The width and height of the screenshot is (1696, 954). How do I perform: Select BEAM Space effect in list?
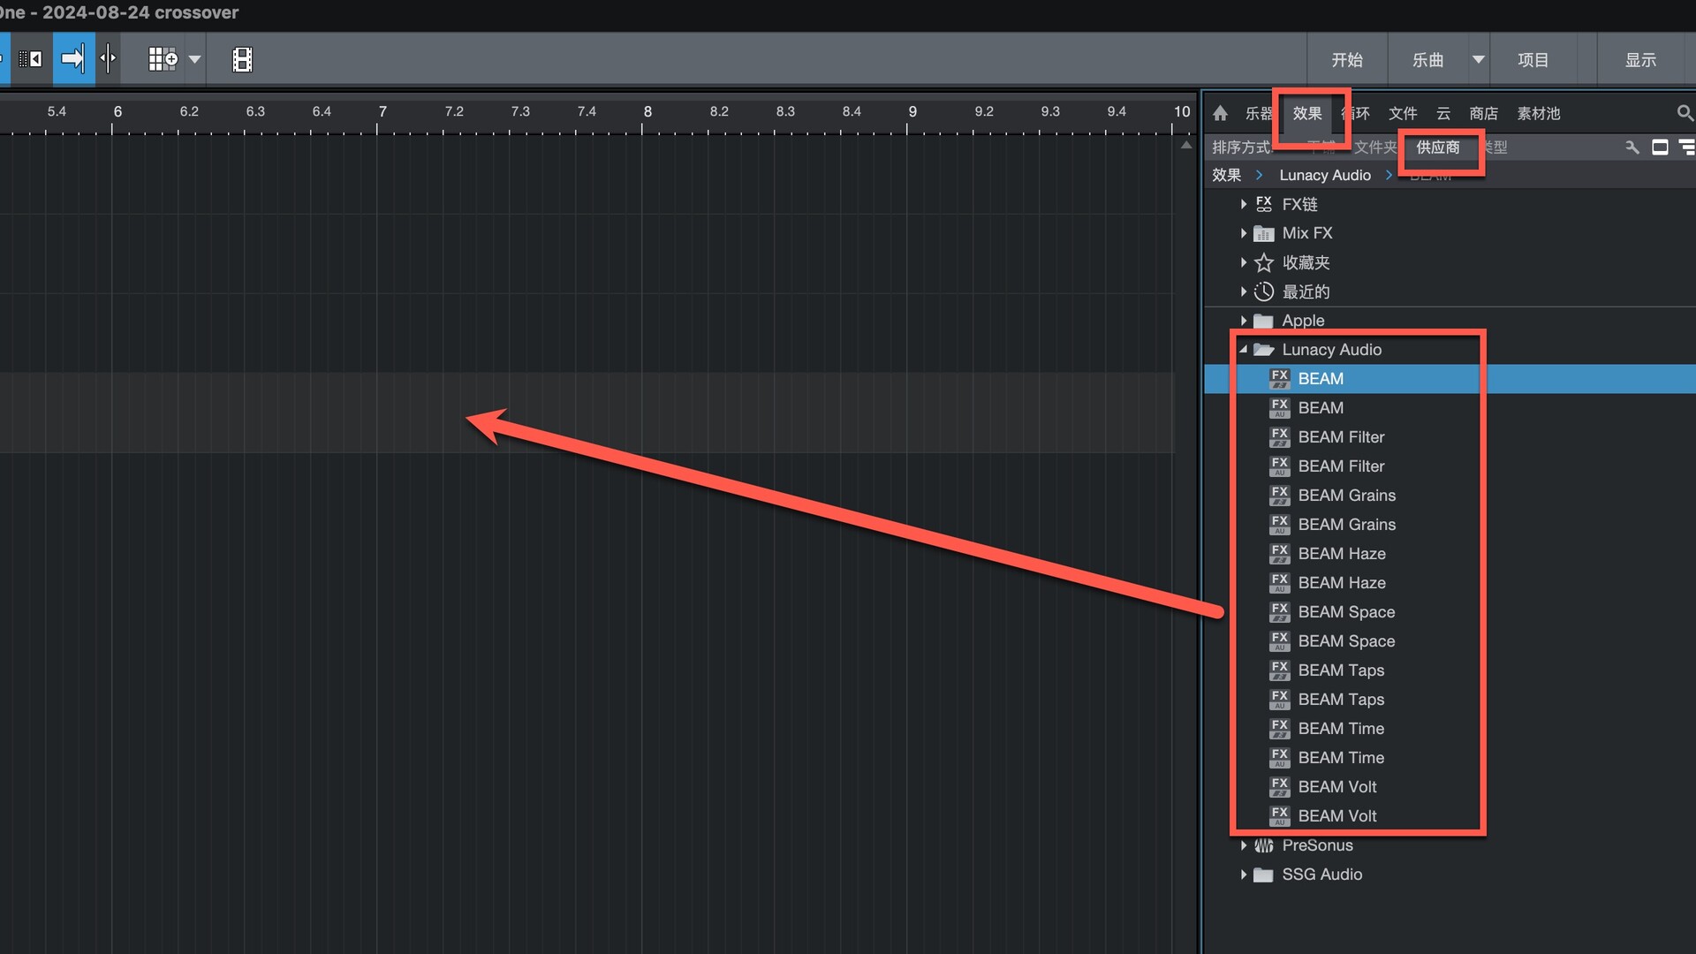click(x=1346, y=612)
